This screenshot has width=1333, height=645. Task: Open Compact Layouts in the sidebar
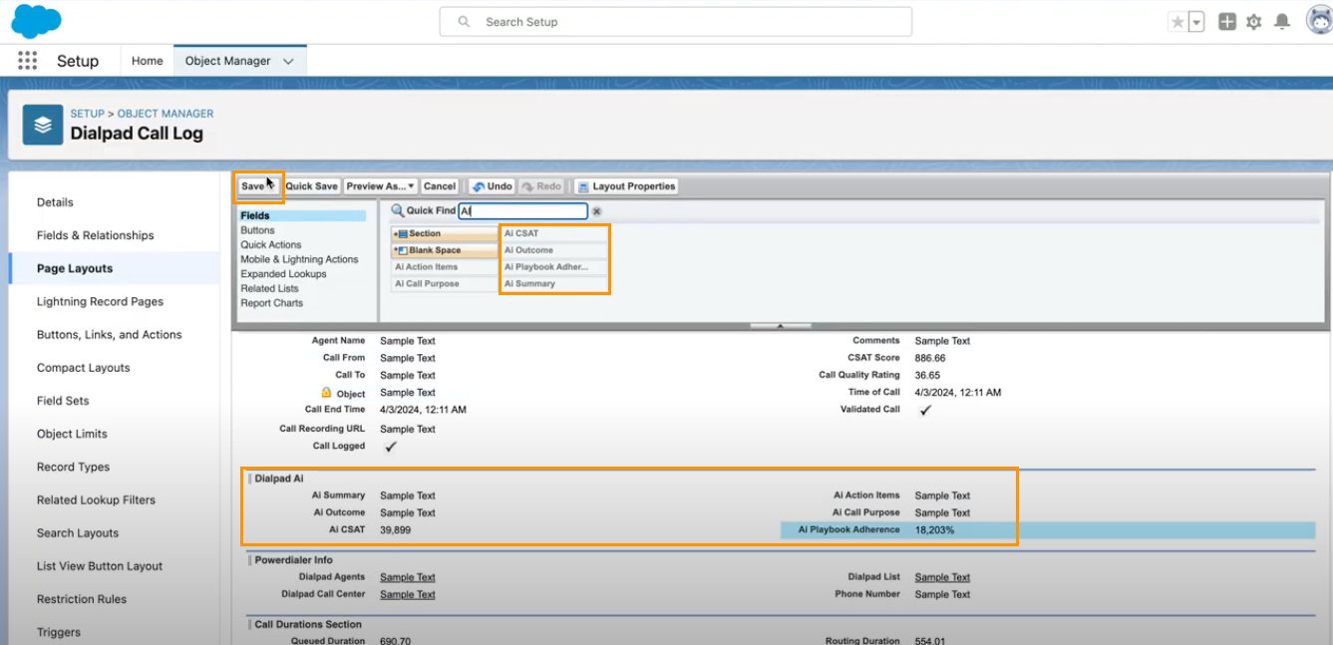84,368
